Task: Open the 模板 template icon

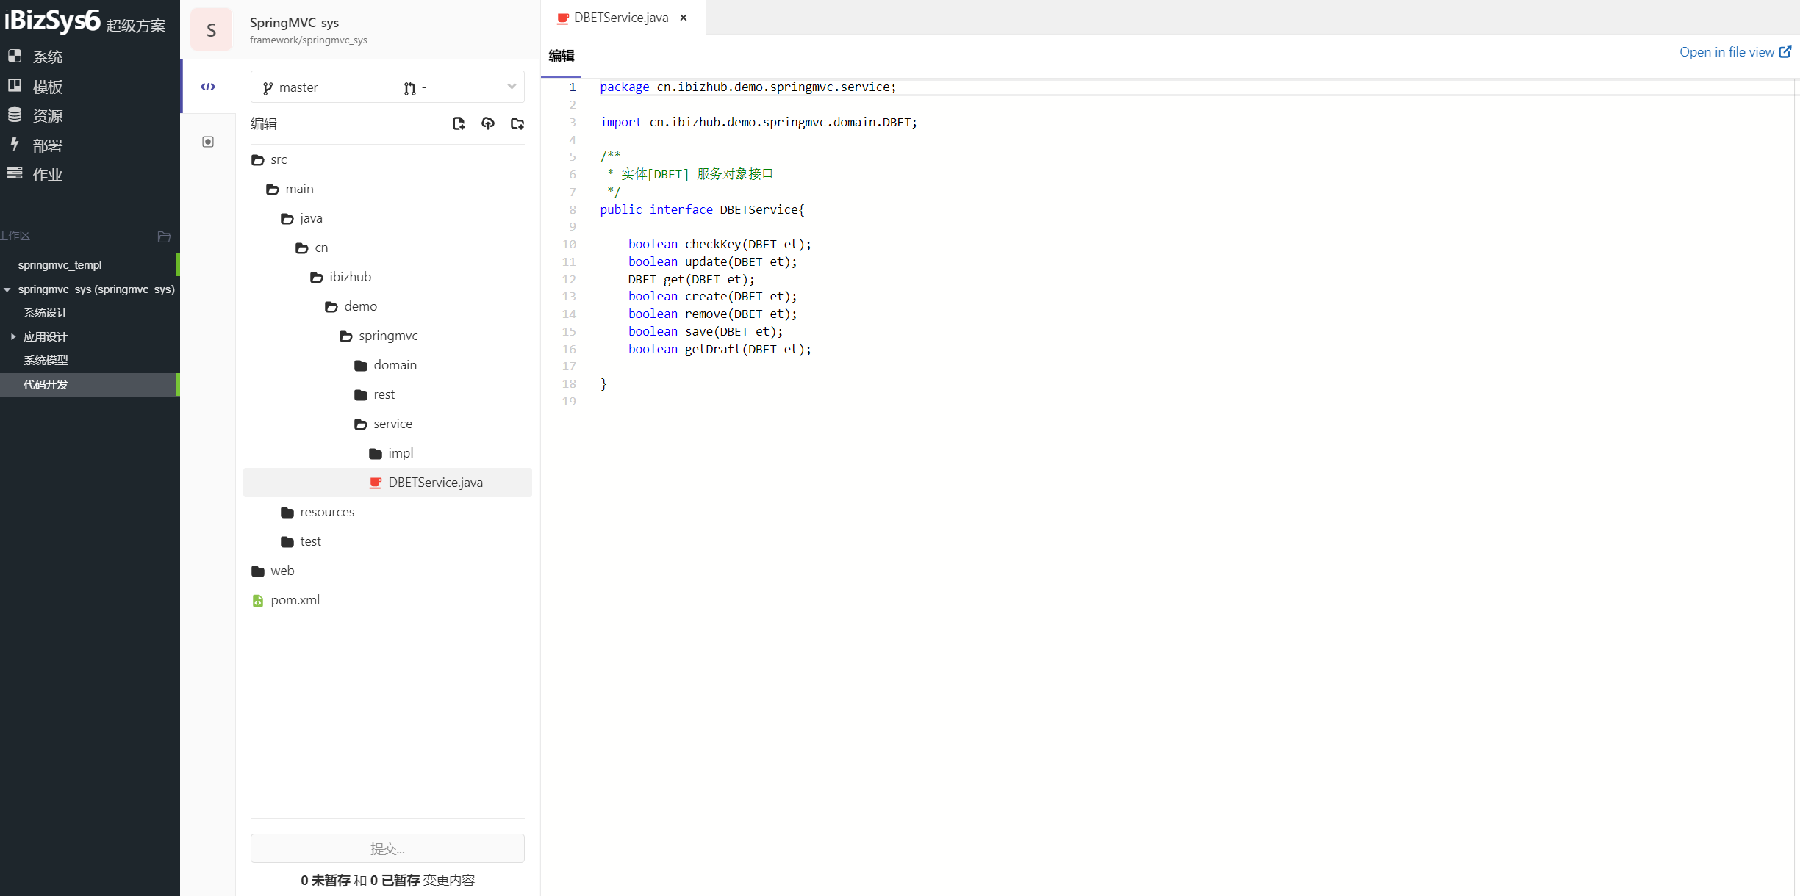Action: coord(15,85)
